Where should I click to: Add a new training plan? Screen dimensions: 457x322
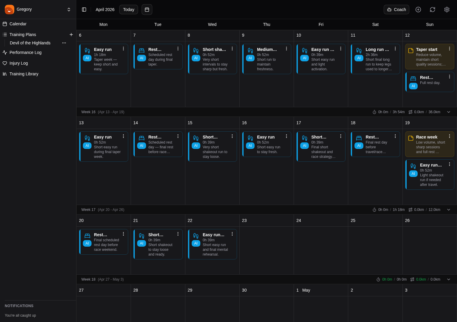click(71, 35)
